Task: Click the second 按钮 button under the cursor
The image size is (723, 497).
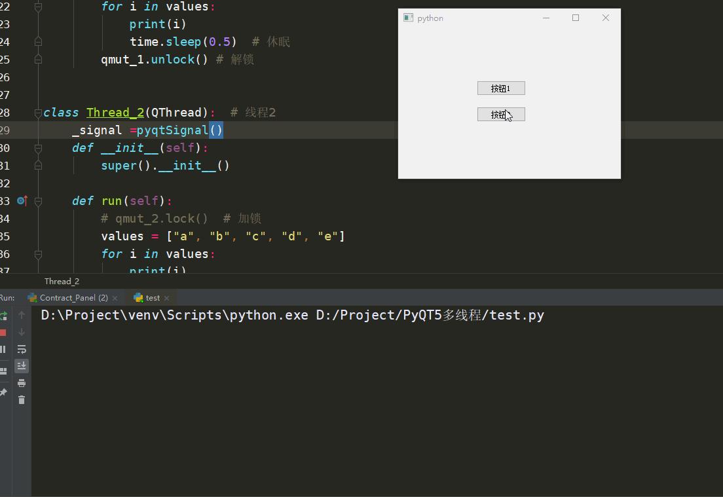Action: (501, 115)
